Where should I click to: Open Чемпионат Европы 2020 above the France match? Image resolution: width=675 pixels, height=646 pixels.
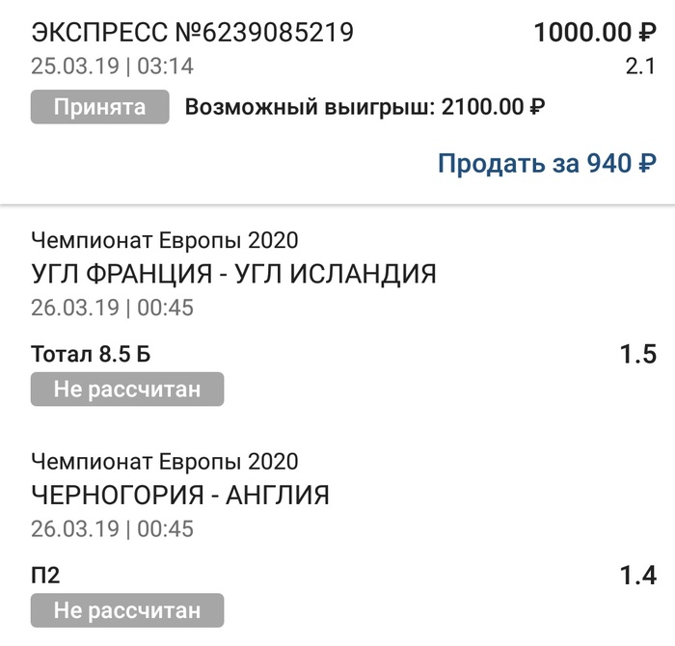click(165, 240)
